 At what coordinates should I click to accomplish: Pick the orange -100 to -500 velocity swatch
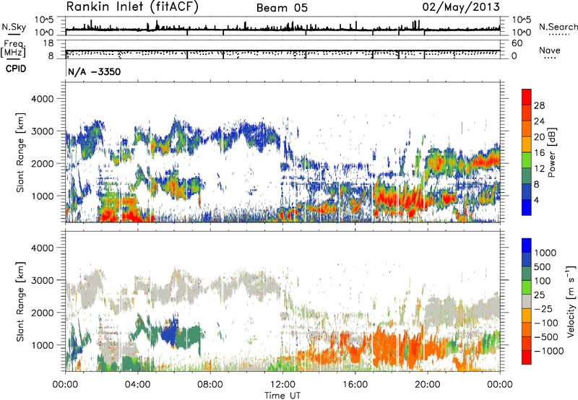527,329
